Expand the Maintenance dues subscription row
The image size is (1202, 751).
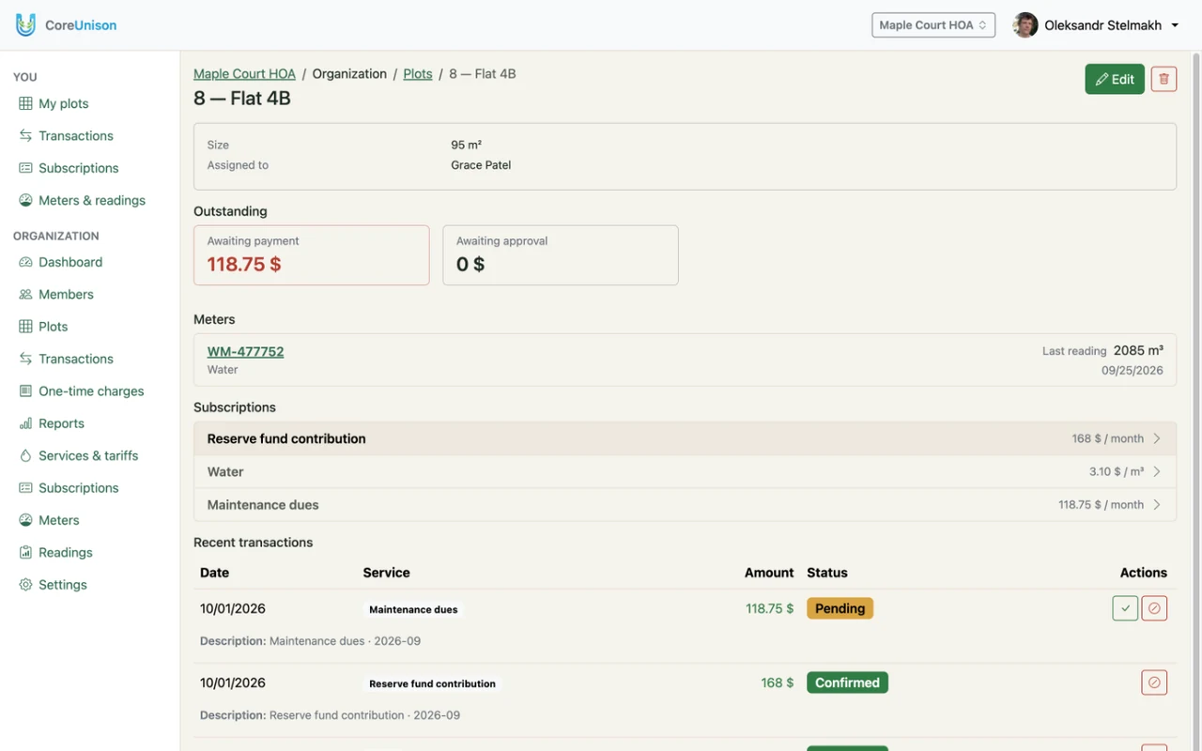point(685,505)
